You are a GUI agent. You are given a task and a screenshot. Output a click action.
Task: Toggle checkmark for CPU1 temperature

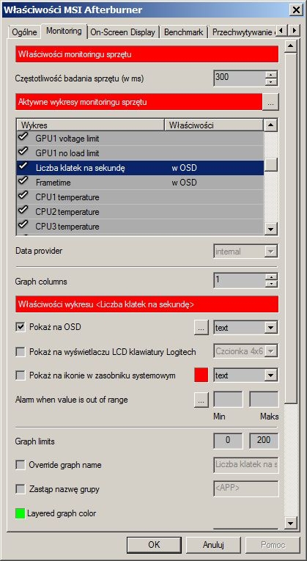click(x=23, y=196)
